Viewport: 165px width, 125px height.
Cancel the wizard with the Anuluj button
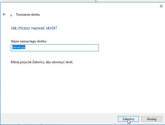pyautogui.click(x=152, y=119)
